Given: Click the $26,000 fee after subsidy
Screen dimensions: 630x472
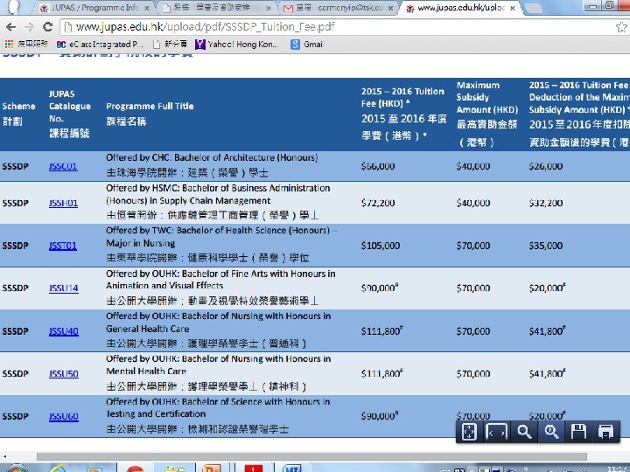Looking at the screenshot, I should [546, 166].
